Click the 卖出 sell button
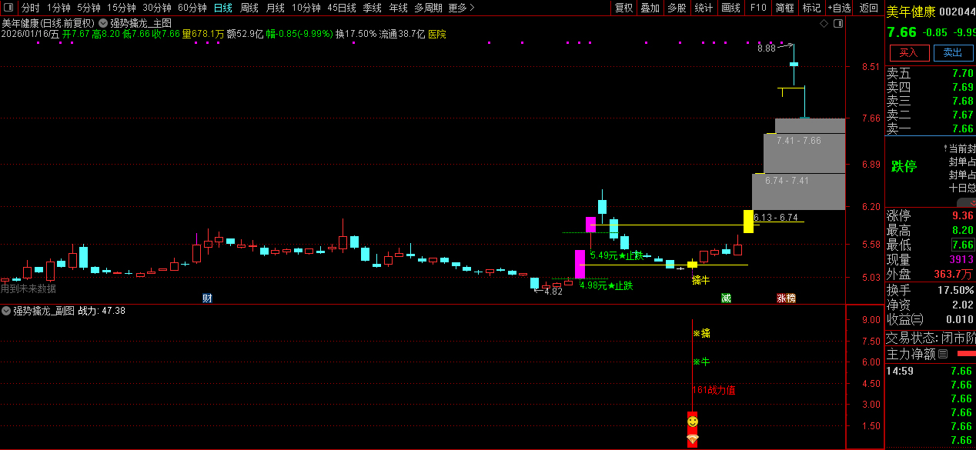Screen dimensions: 976x450 point(953,52)
